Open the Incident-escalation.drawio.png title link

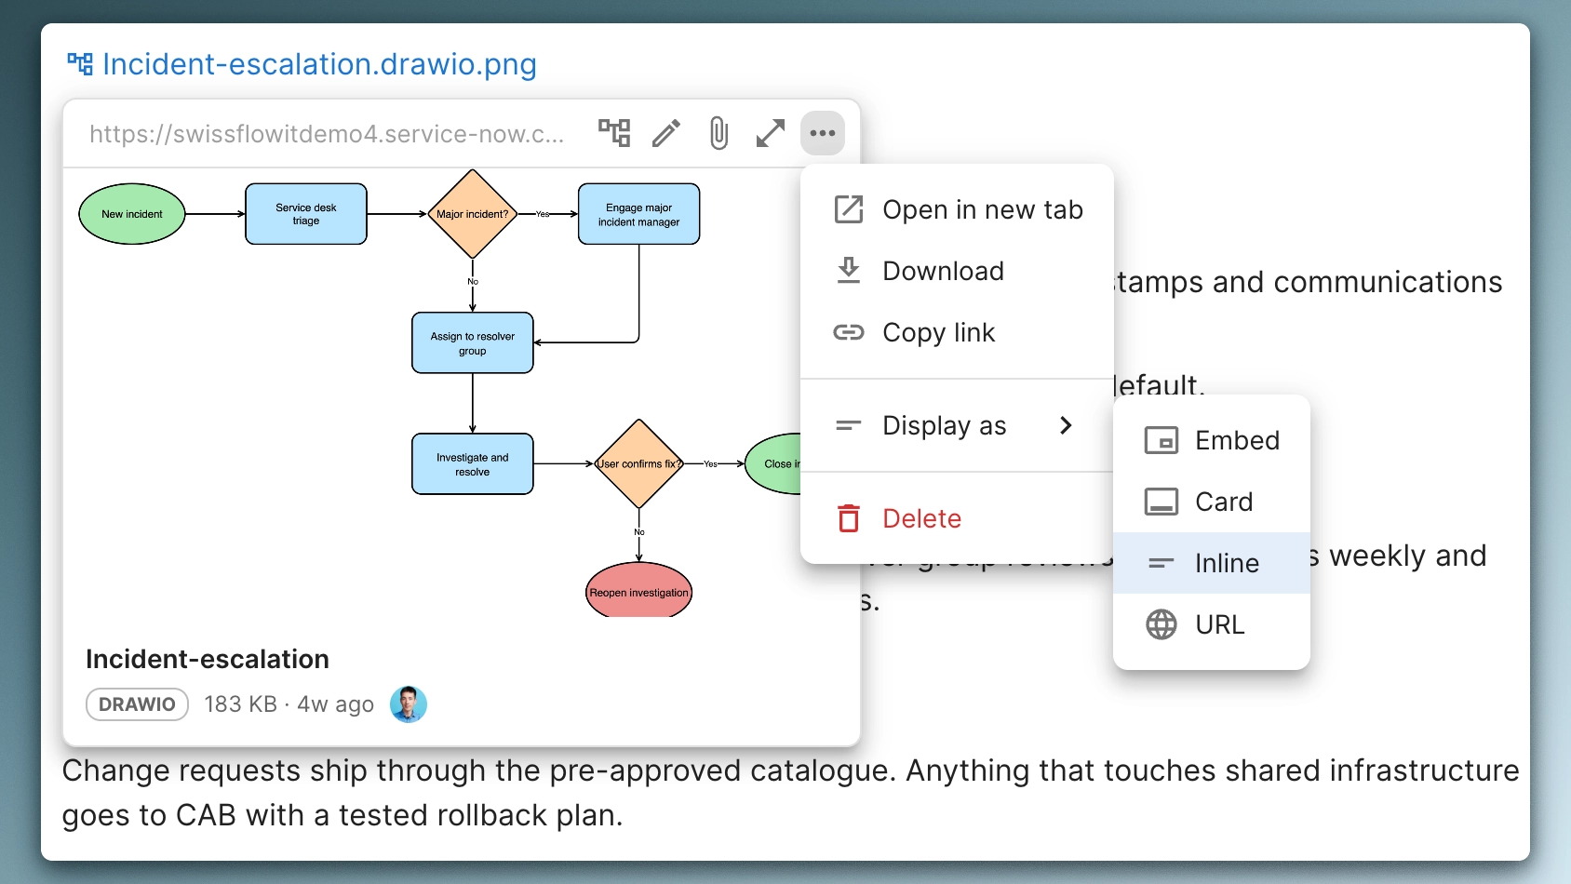click(x=319, y=64)
